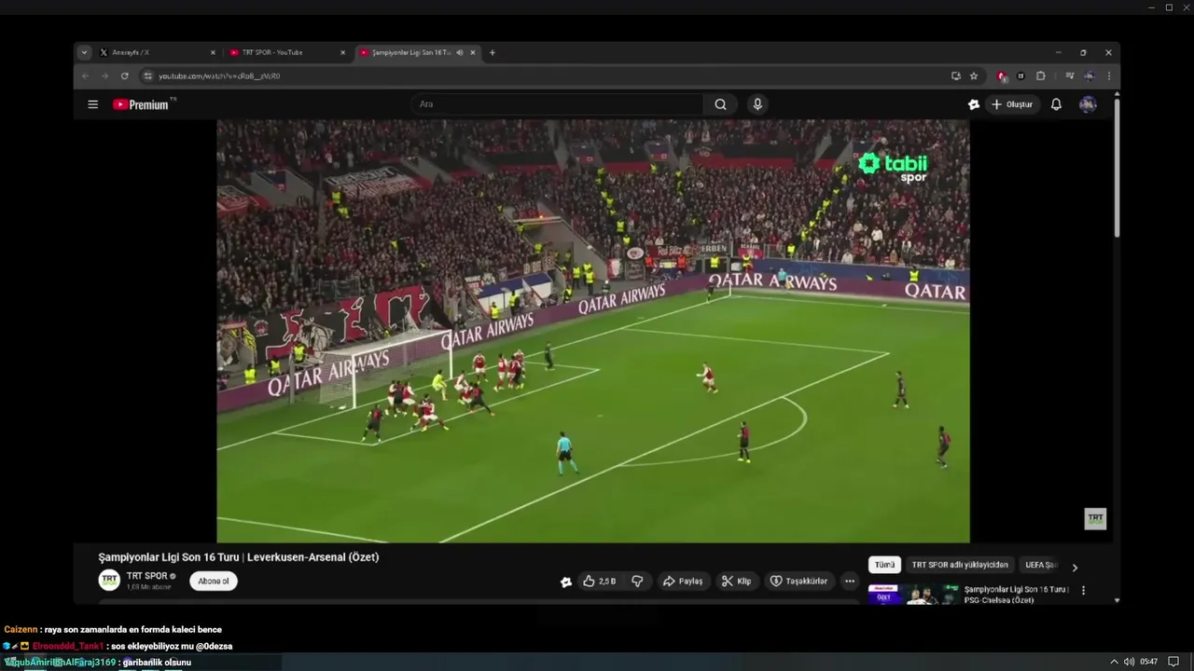This screenshot has width=1194, height=671.
Task: Select the Tümü filter chip
Action: (884, 565)
